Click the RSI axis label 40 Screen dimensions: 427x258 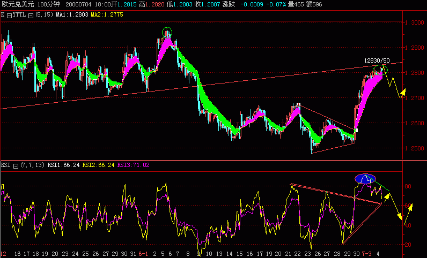(x=408, y=225)
